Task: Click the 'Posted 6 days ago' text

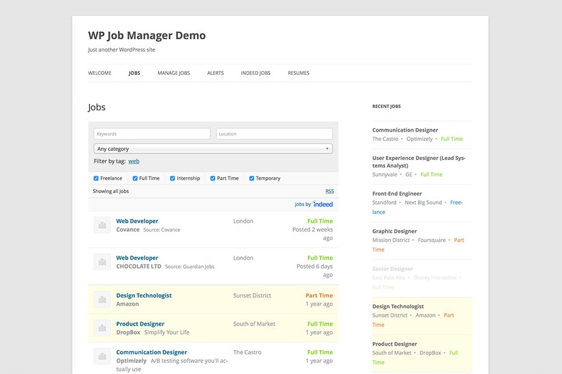Action: click(x=315, y=270)
